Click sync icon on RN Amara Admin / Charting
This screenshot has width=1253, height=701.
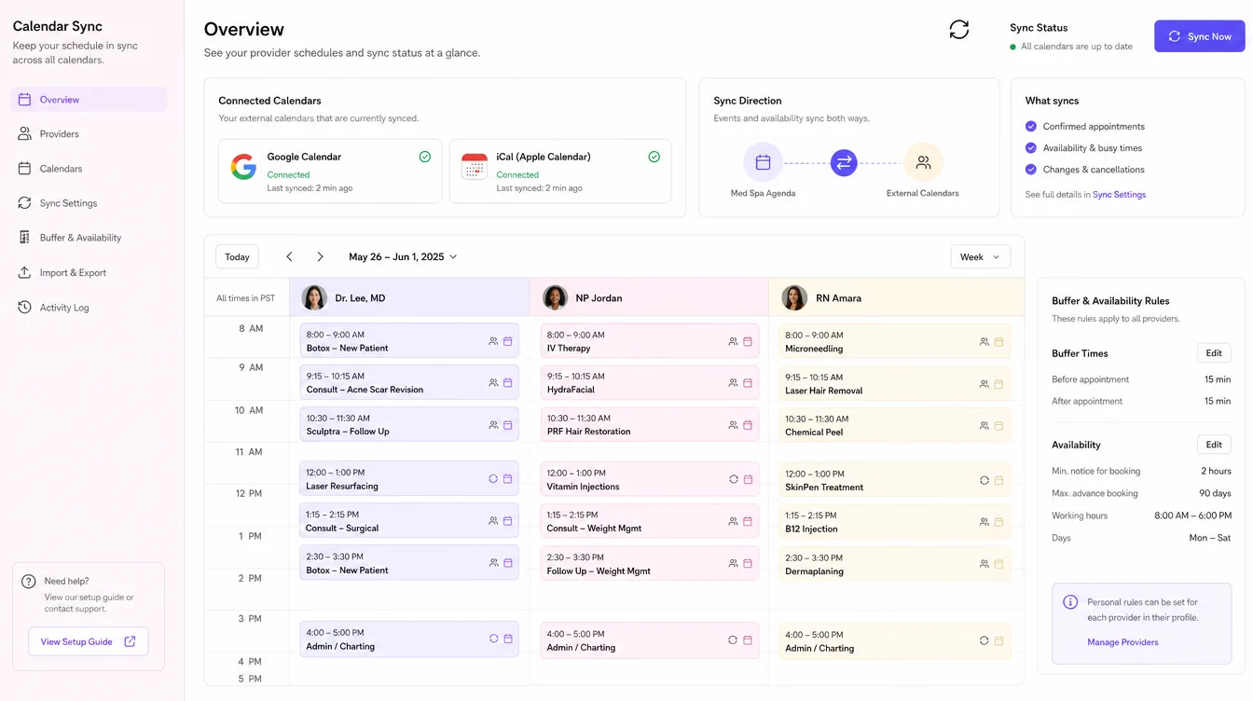(x=984, y=641)
